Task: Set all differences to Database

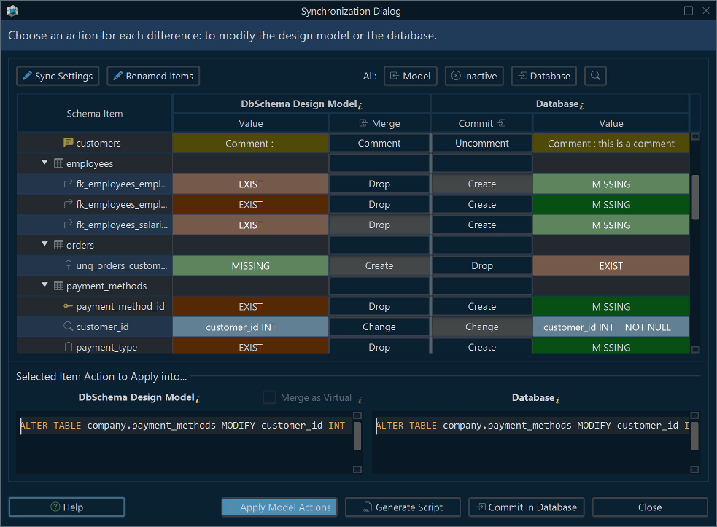Action: (544, 76)
